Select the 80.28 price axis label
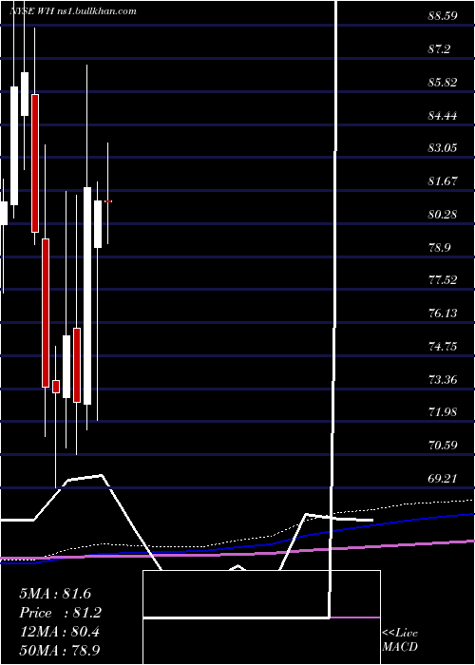 [x=443, y=214]
